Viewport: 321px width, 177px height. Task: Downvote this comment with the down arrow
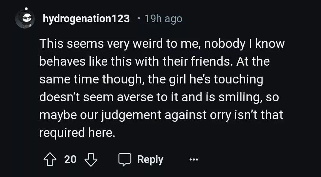[91, 160]
